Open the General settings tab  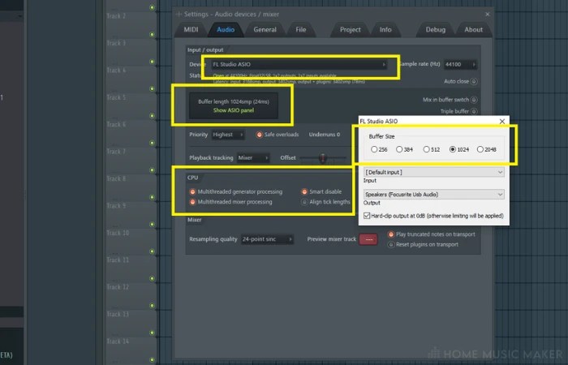click(265, 30)
